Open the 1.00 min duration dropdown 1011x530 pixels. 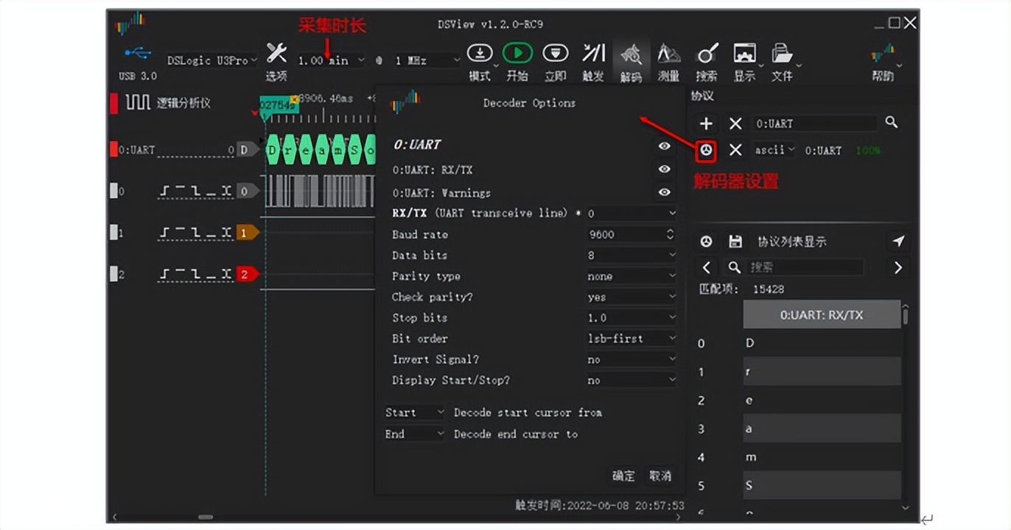331,60
